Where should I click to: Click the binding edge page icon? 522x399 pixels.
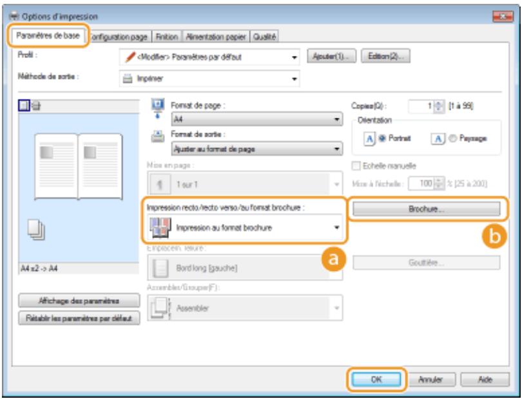160,268
